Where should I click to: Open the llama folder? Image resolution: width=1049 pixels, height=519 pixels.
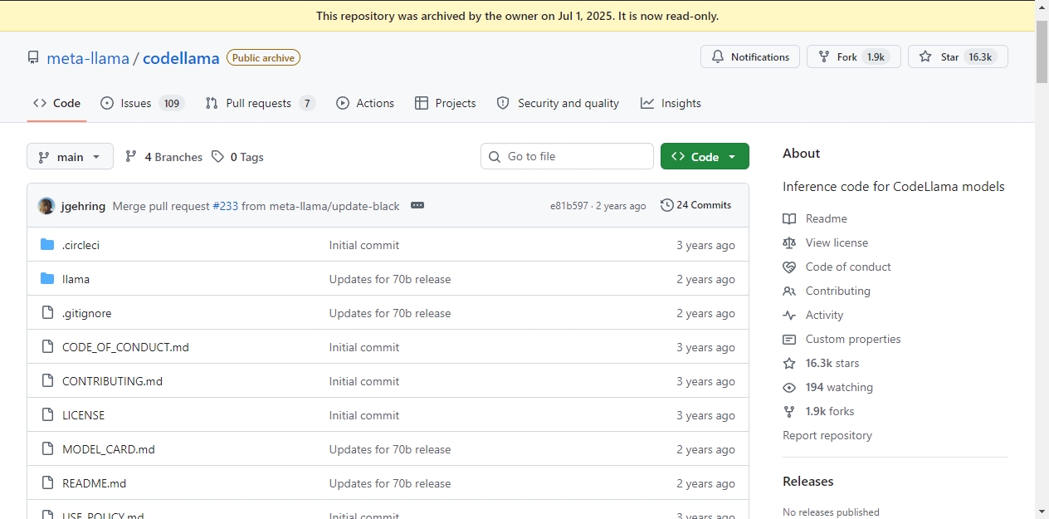(76, 279)
